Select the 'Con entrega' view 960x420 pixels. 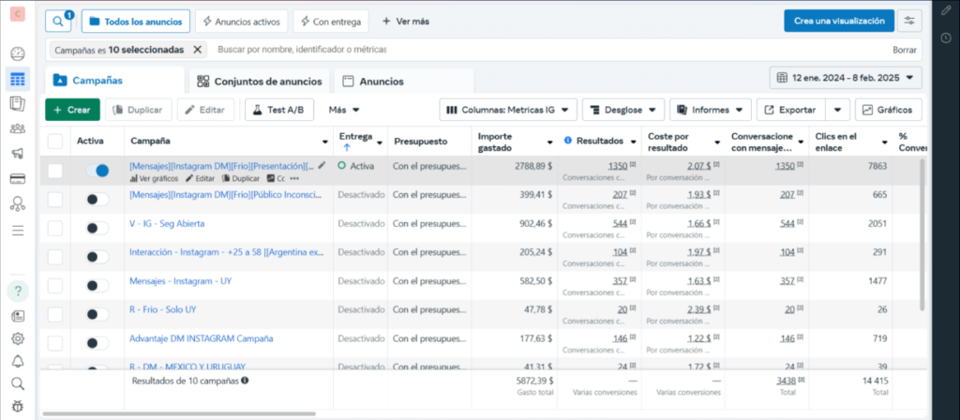point(331,21)
